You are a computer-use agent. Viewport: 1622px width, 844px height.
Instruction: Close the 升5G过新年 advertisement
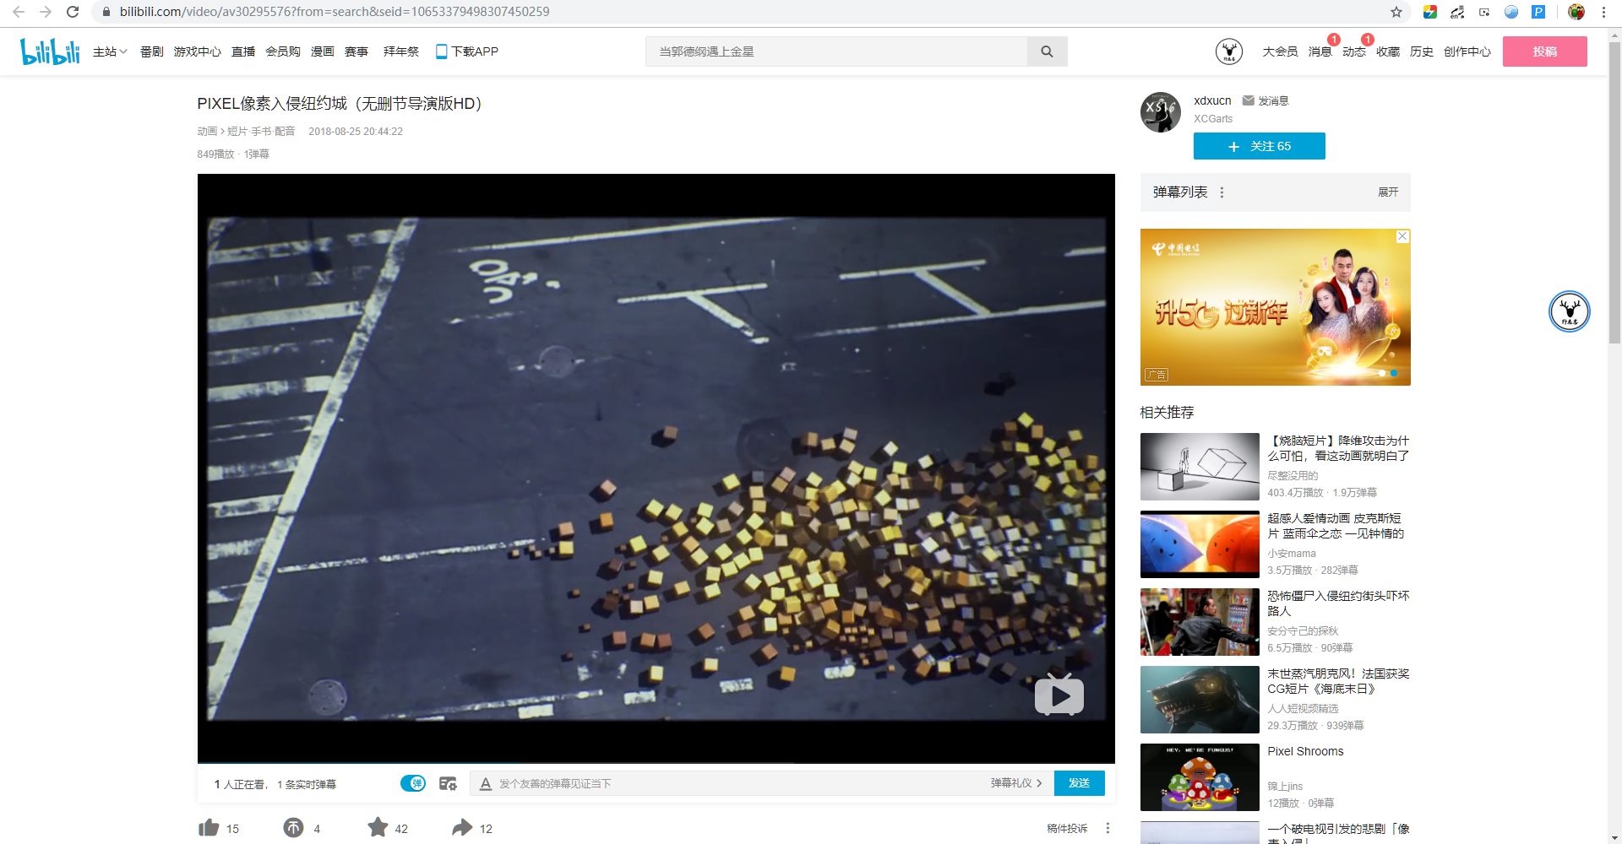coord(1402,236)
